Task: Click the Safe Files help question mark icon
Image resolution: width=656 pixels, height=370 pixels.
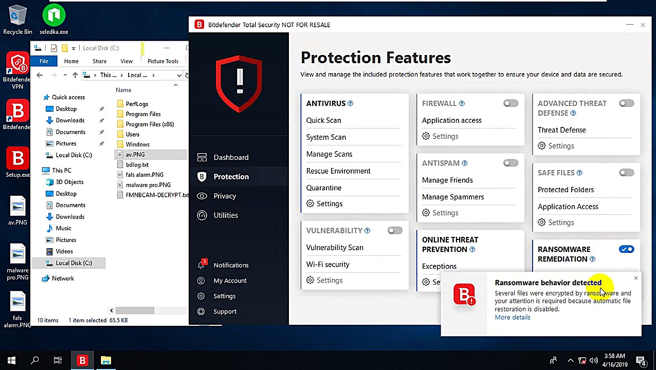Action: 579,173
